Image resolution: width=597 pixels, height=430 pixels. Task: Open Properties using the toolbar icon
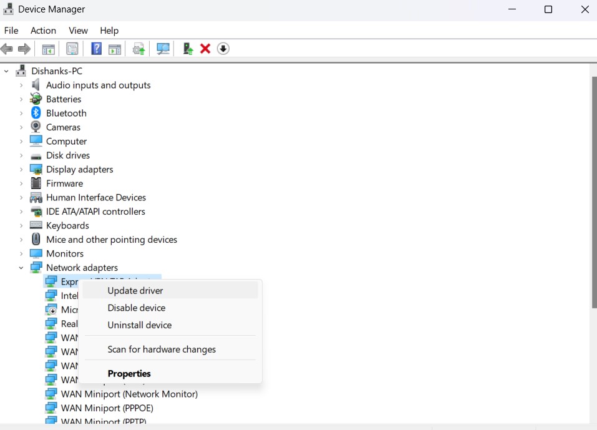pyautogui.click(x=72, y=48)
